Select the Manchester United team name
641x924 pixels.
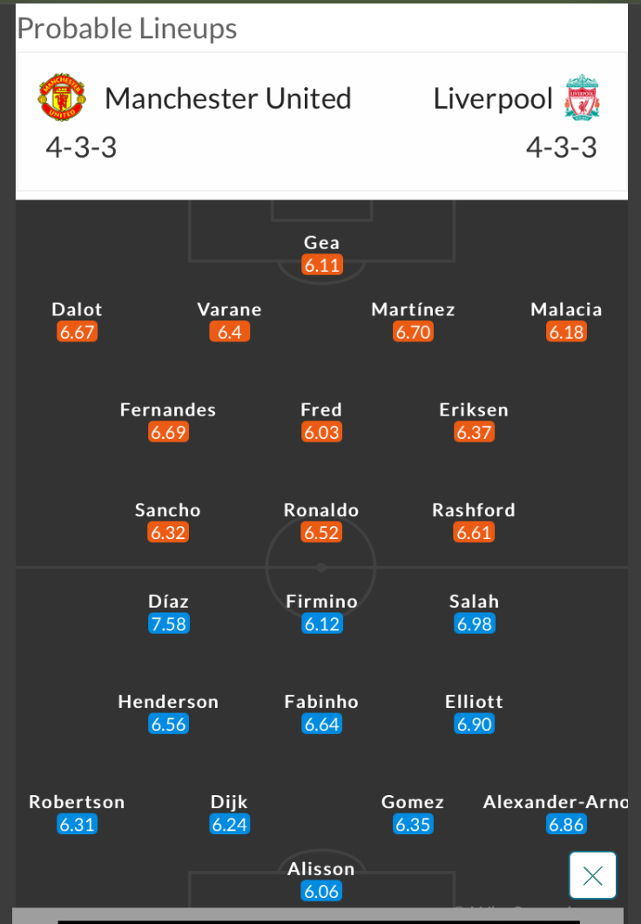[x=228, y=98]
